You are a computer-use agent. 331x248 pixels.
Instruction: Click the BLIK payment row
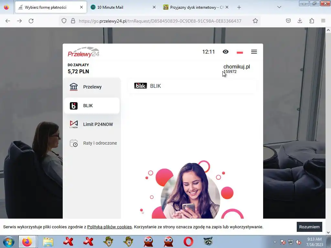(x=192, y=86)
